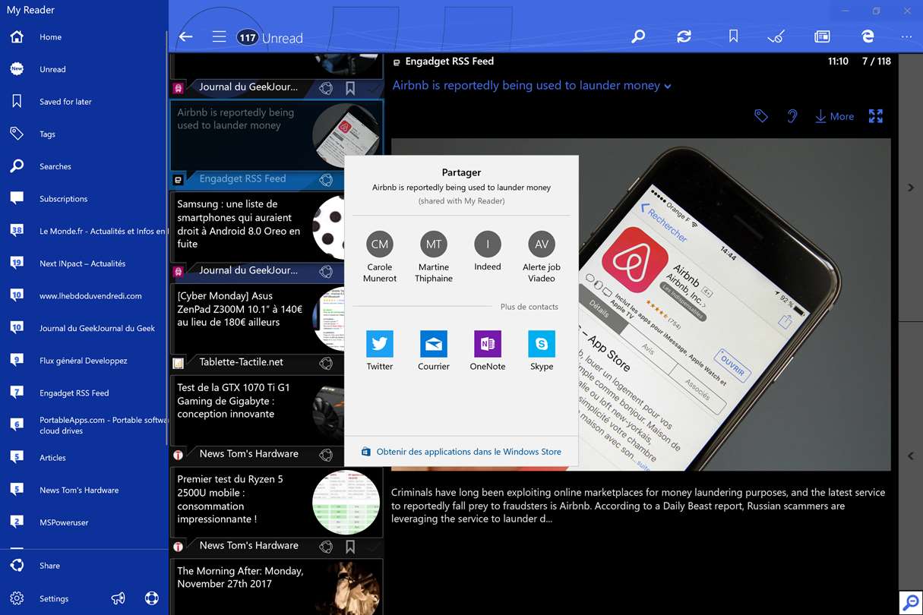
Task: Share via the Courrier mail app
Action: [x=434, y=351]
